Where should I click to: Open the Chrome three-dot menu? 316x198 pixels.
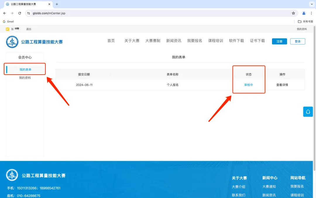pos(311,13)
